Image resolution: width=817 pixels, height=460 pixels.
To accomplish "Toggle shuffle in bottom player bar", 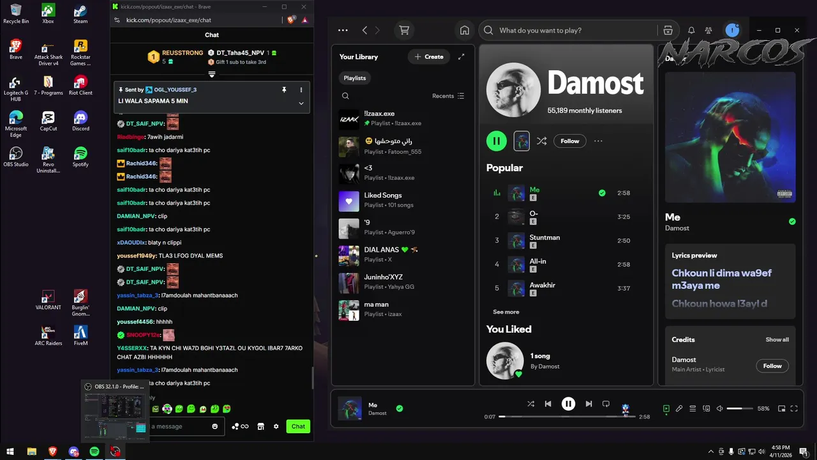I will coord(530,404).
